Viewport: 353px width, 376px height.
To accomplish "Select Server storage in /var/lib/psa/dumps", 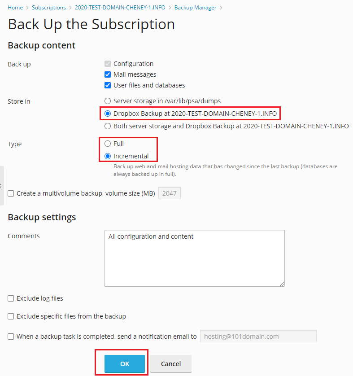I will [x=108, y=101].
